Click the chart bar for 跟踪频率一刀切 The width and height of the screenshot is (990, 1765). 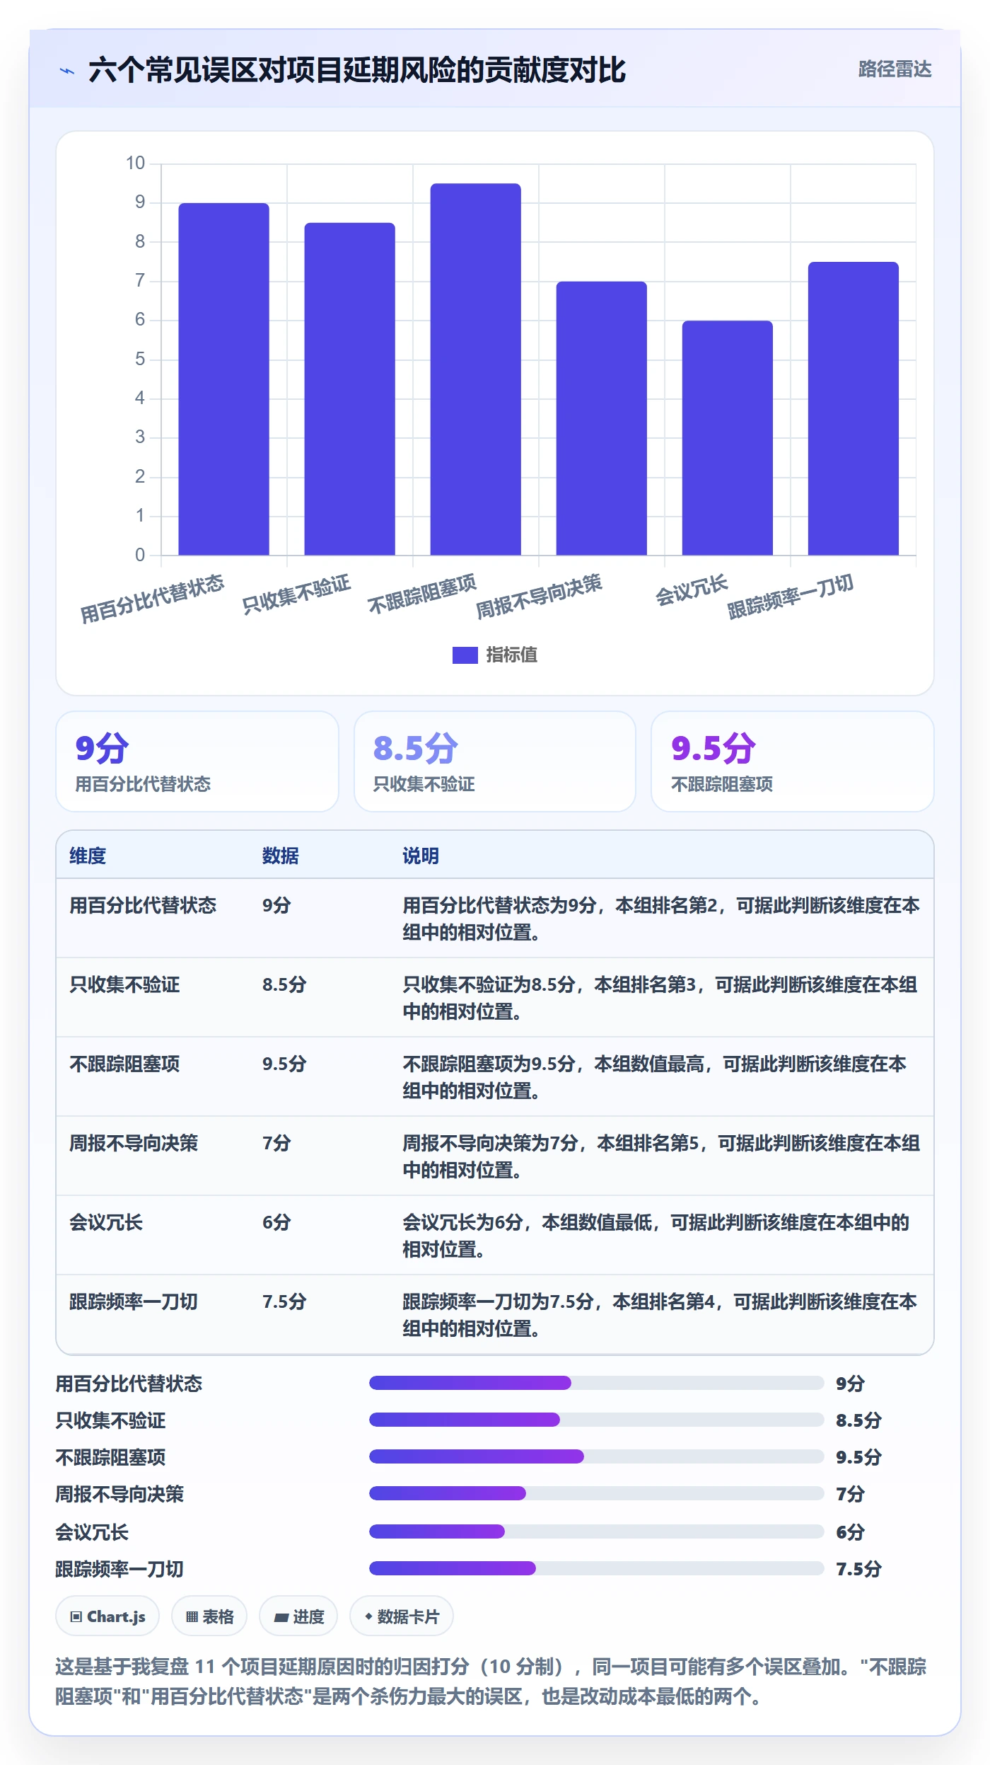853,408
